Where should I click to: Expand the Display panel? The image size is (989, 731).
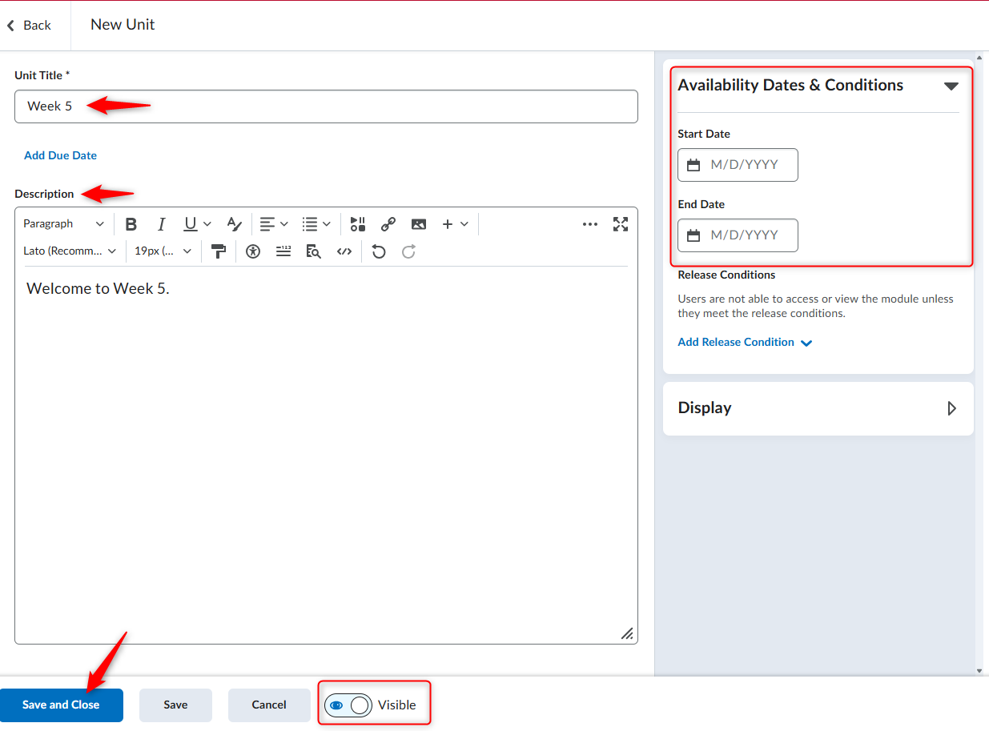point(951,408)
